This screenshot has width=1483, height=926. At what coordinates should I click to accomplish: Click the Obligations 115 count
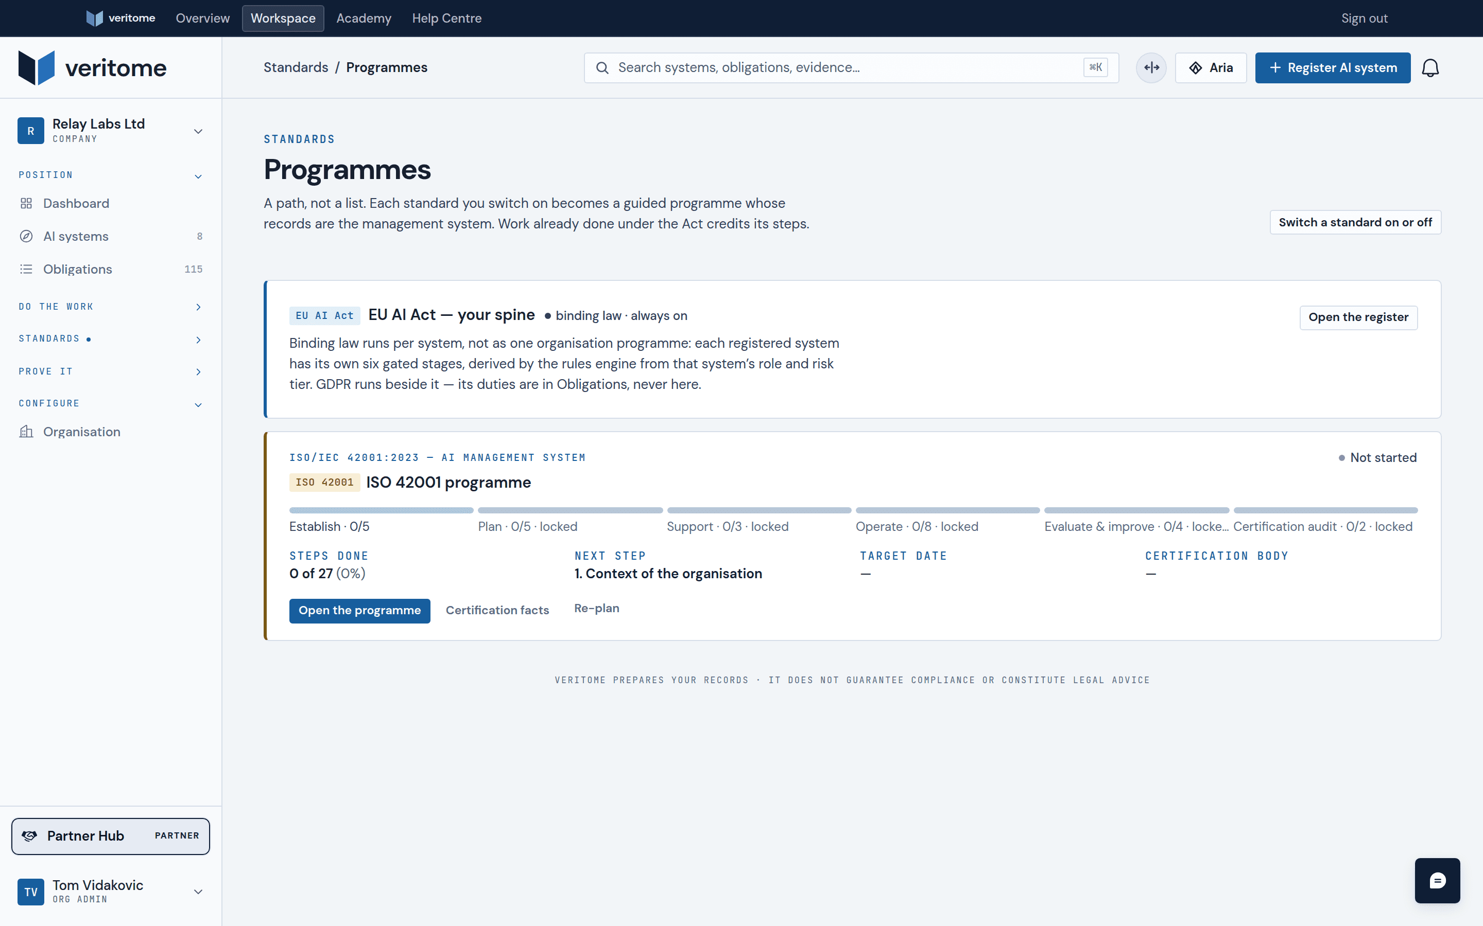click(x=193, y=269)
